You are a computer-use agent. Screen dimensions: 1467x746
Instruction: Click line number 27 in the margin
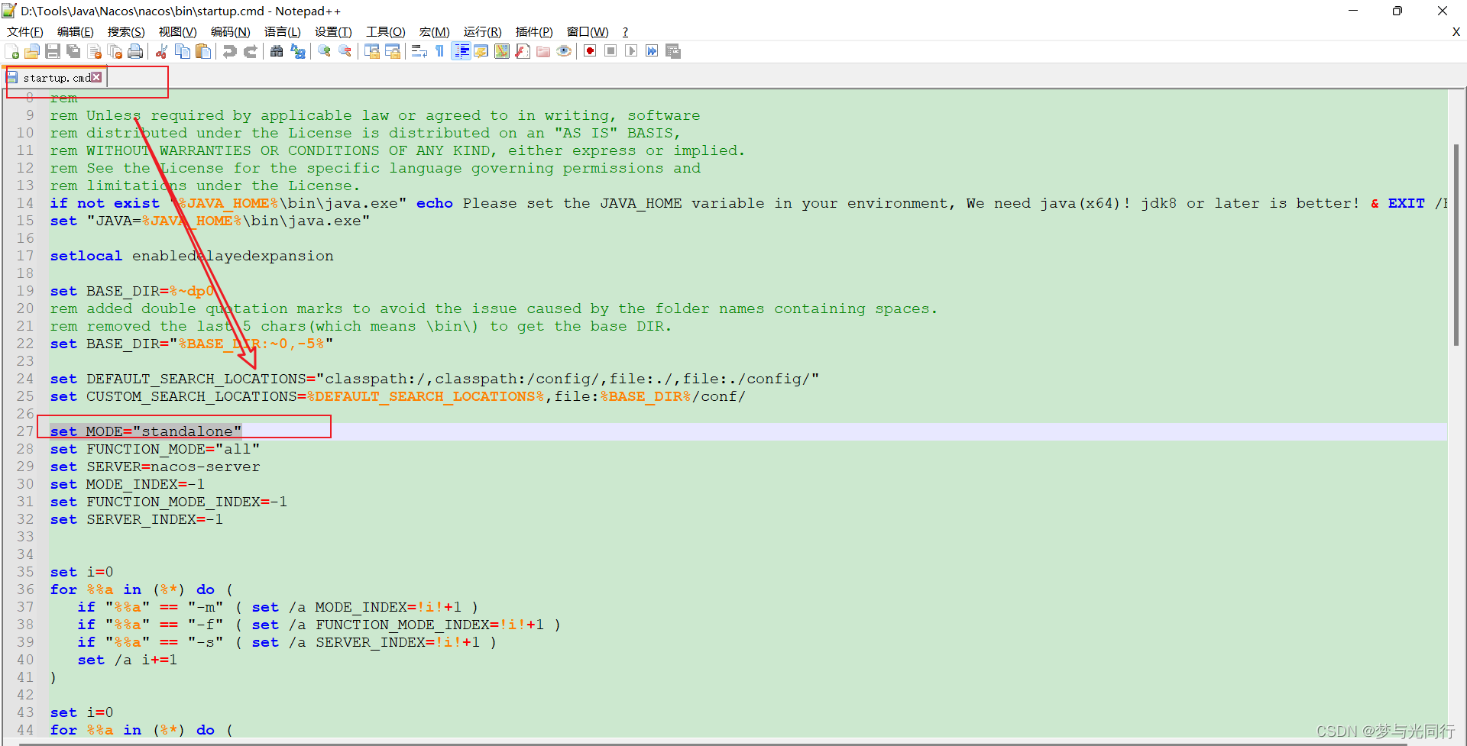click(25, 431)
